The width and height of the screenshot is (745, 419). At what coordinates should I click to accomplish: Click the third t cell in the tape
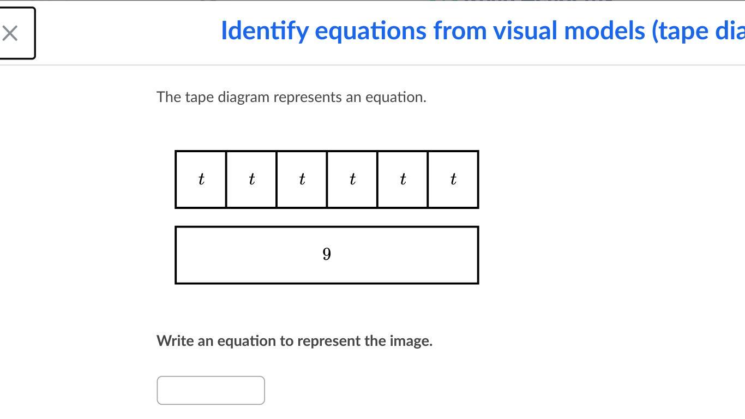coord(302,179)
